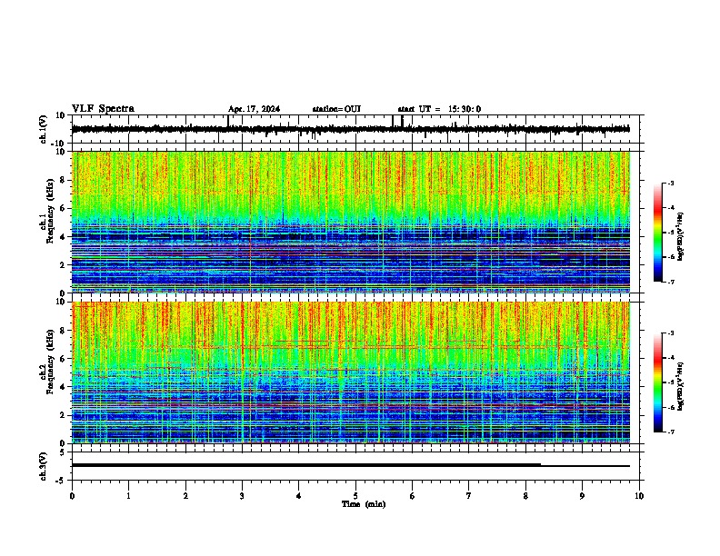Click the ch.1 "Frequency (kHz)" axis label

click(x=50, y=211)
